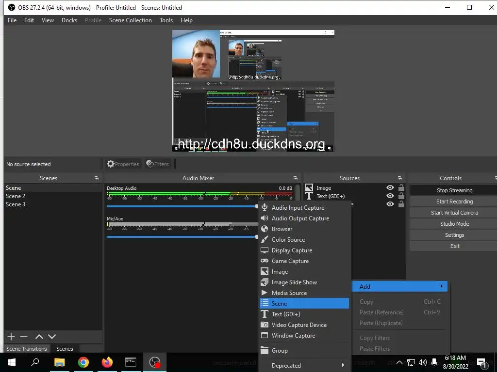Click Start Virtual Camera button
This screenshot has height=372, width=497.
(454, 213)
